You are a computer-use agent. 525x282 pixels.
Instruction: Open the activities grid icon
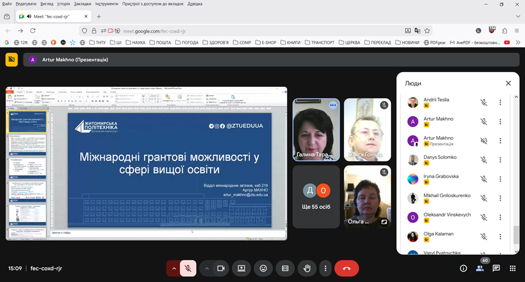pyautogui.click(x=512, y=268)
